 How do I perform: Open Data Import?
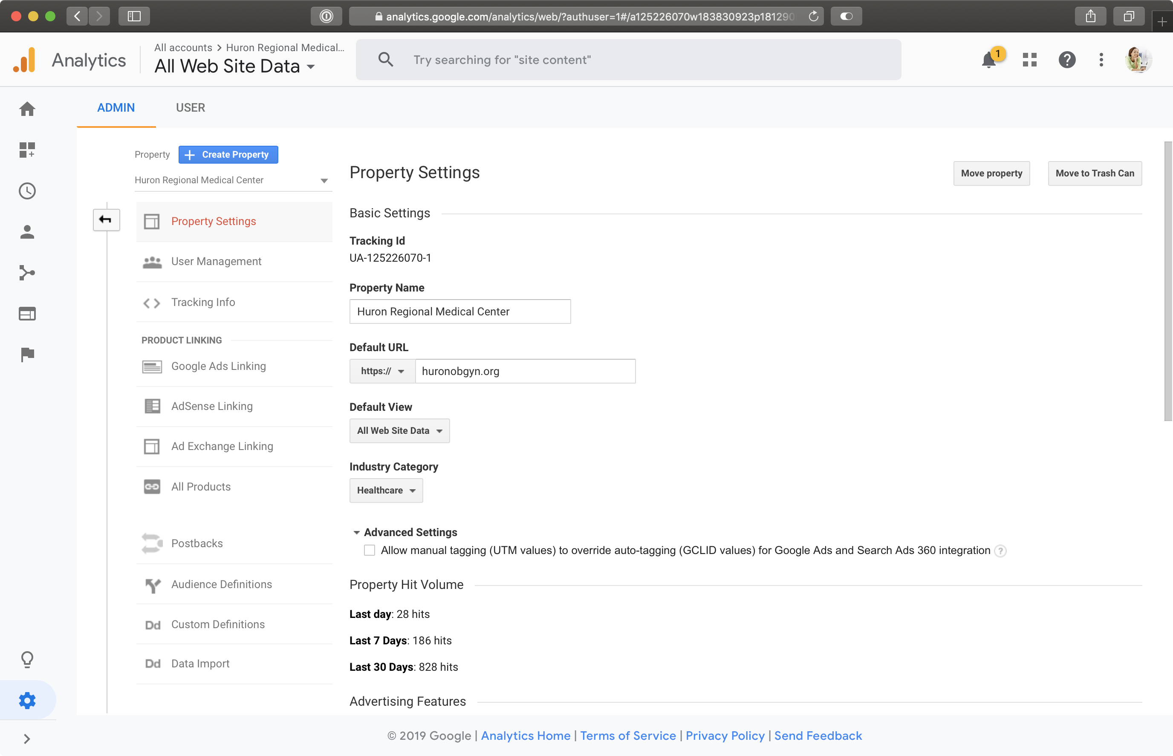[x=234, y=664]
